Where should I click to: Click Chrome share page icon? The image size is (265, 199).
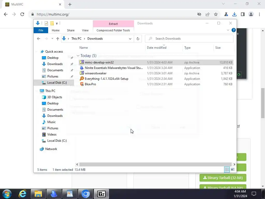coord(208,15)
